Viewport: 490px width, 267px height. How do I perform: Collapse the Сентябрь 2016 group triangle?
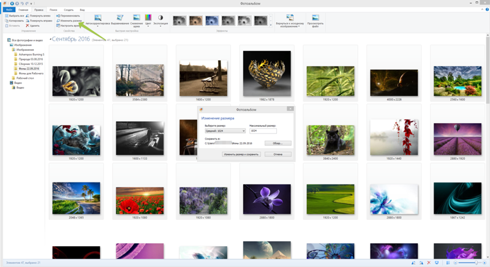[x=50, y=40]
